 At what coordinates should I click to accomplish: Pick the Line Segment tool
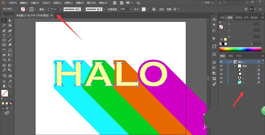pos(10,36)
